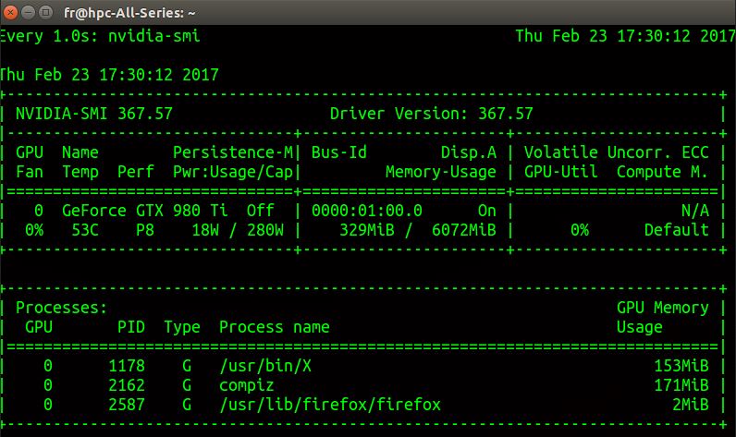
Task: Click process '/usr/lib/firefox/firefox'
Action: (330, 405)
